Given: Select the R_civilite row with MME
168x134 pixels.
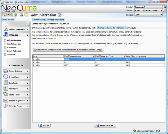Looking at the screenshot, I should (99, 65).
